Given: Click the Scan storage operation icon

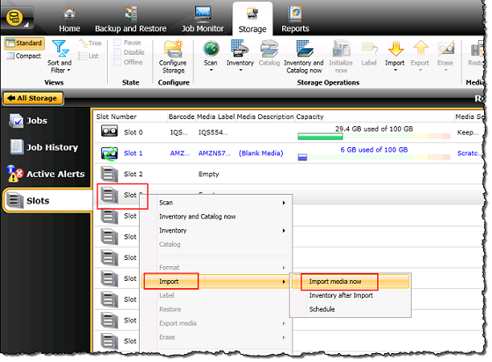Looking at the screenshot, I should pos(211,48).
